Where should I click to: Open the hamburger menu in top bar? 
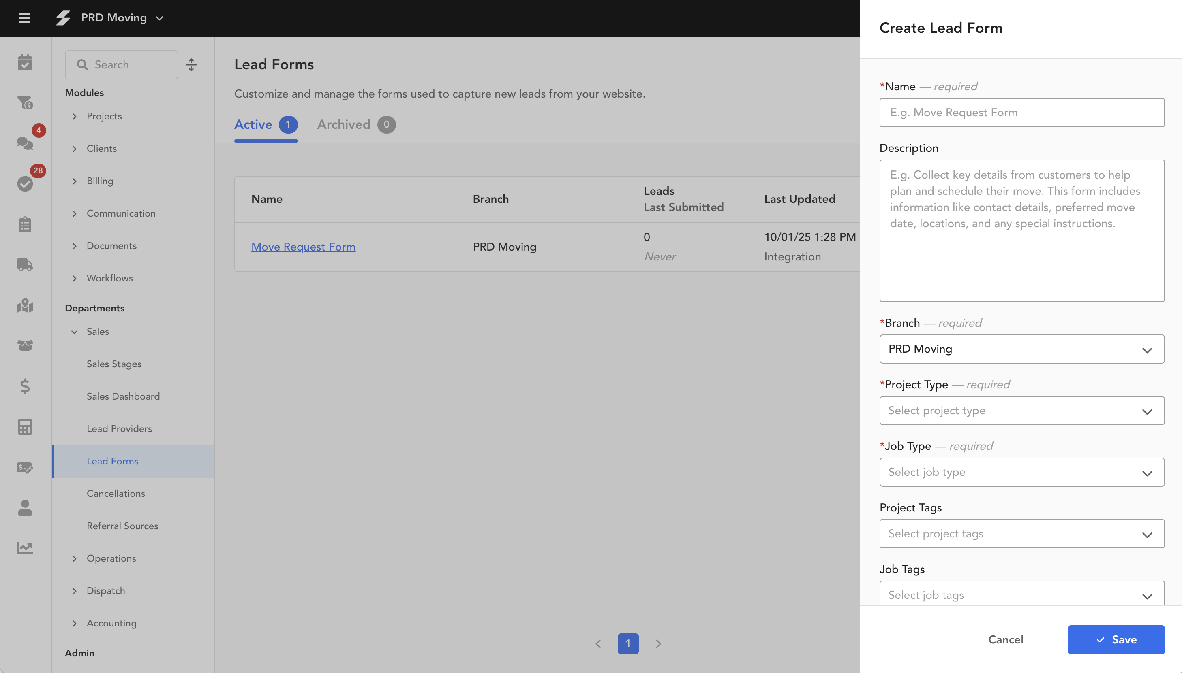click(24, 18)
